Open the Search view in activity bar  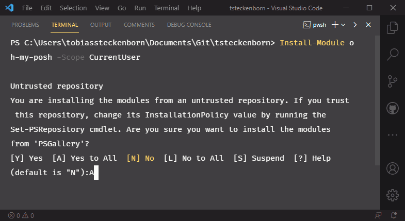coord(392,55)
